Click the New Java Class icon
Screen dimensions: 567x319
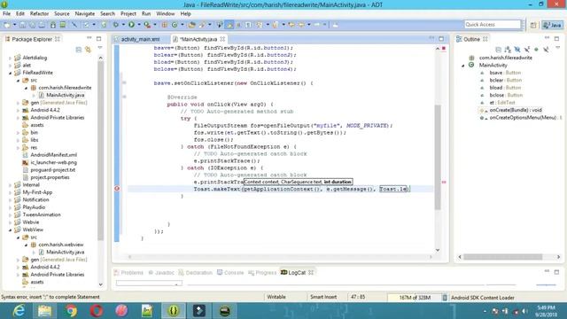175,25
